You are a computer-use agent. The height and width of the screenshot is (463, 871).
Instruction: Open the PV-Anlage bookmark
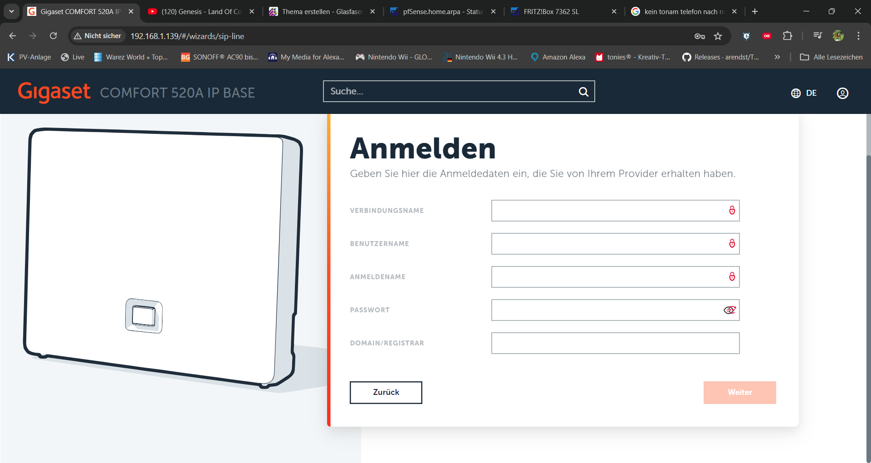coord(29,57)
